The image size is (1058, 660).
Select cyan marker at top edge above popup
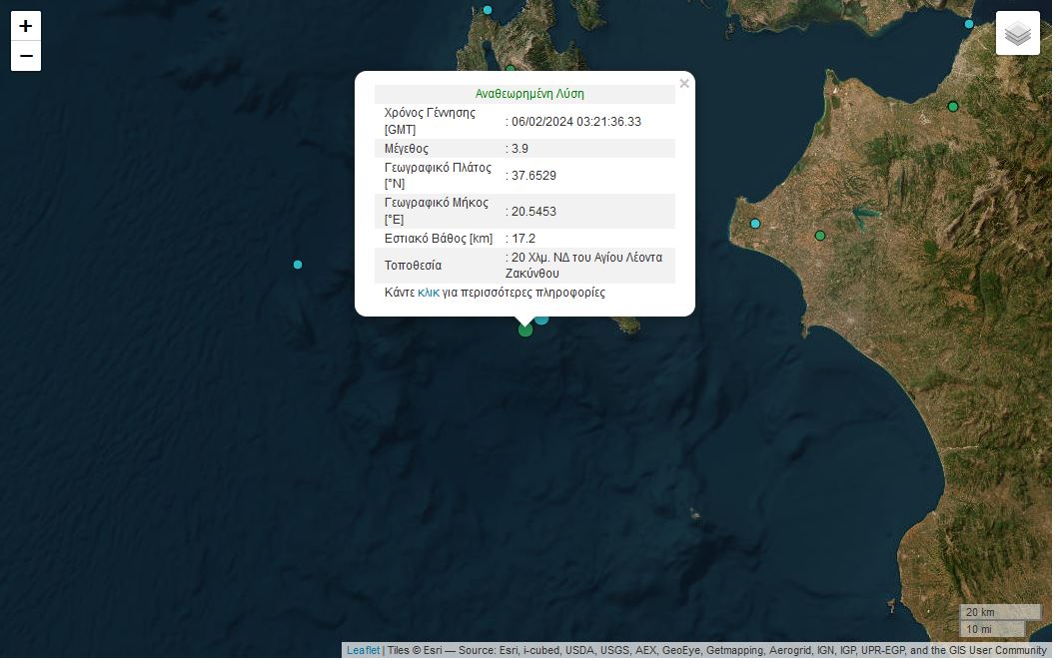tap(488, 10)
